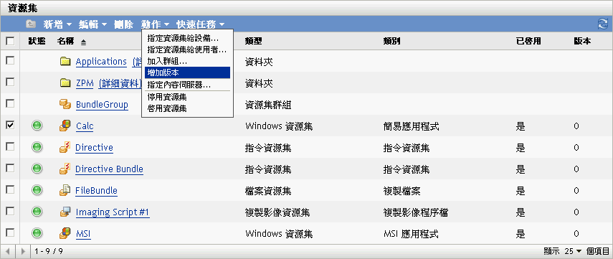The width and height of the screenshot is (613, 259).
Task: Open the Imaging Script #1 link
Action: [x=113, y=212]
